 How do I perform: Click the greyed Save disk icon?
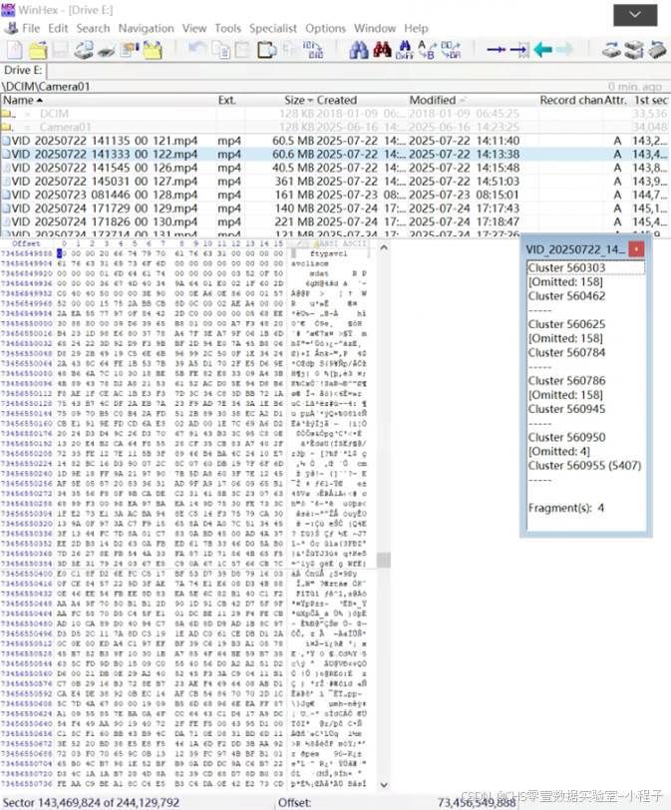coord(61,50)
